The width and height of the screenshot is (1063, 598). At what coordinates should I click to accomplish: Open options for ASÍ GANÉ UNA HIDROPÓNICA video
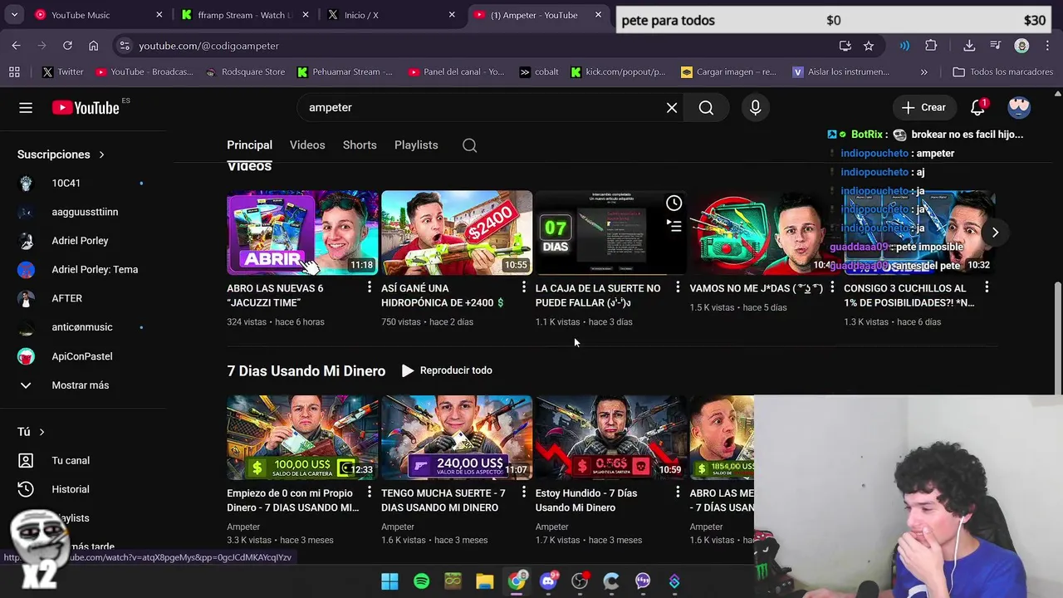(523, 287)
